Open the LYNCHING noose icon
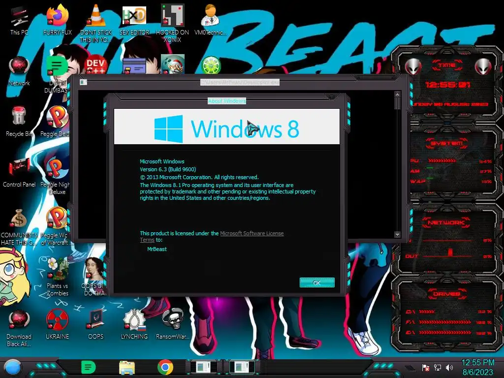The height and width of the screenshot is (378, 504). [x=134, y=325]
